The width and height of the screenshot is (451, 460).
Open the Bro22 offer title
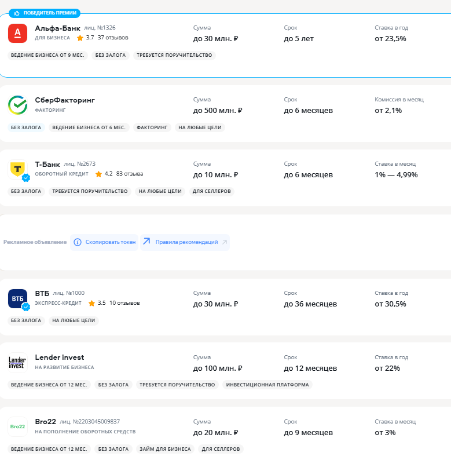click(45, 422)
